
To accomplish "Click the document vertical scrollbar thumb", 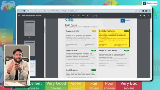I will pyautogui.click(x=151, y=31).
